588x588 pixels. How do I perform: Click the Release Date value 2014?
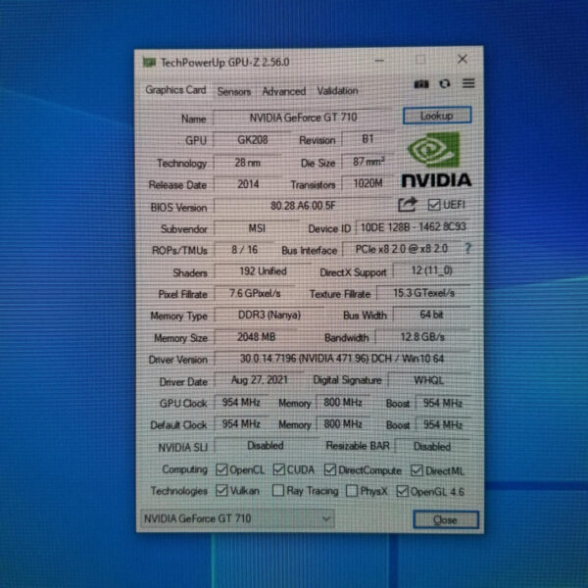[248, 184]
